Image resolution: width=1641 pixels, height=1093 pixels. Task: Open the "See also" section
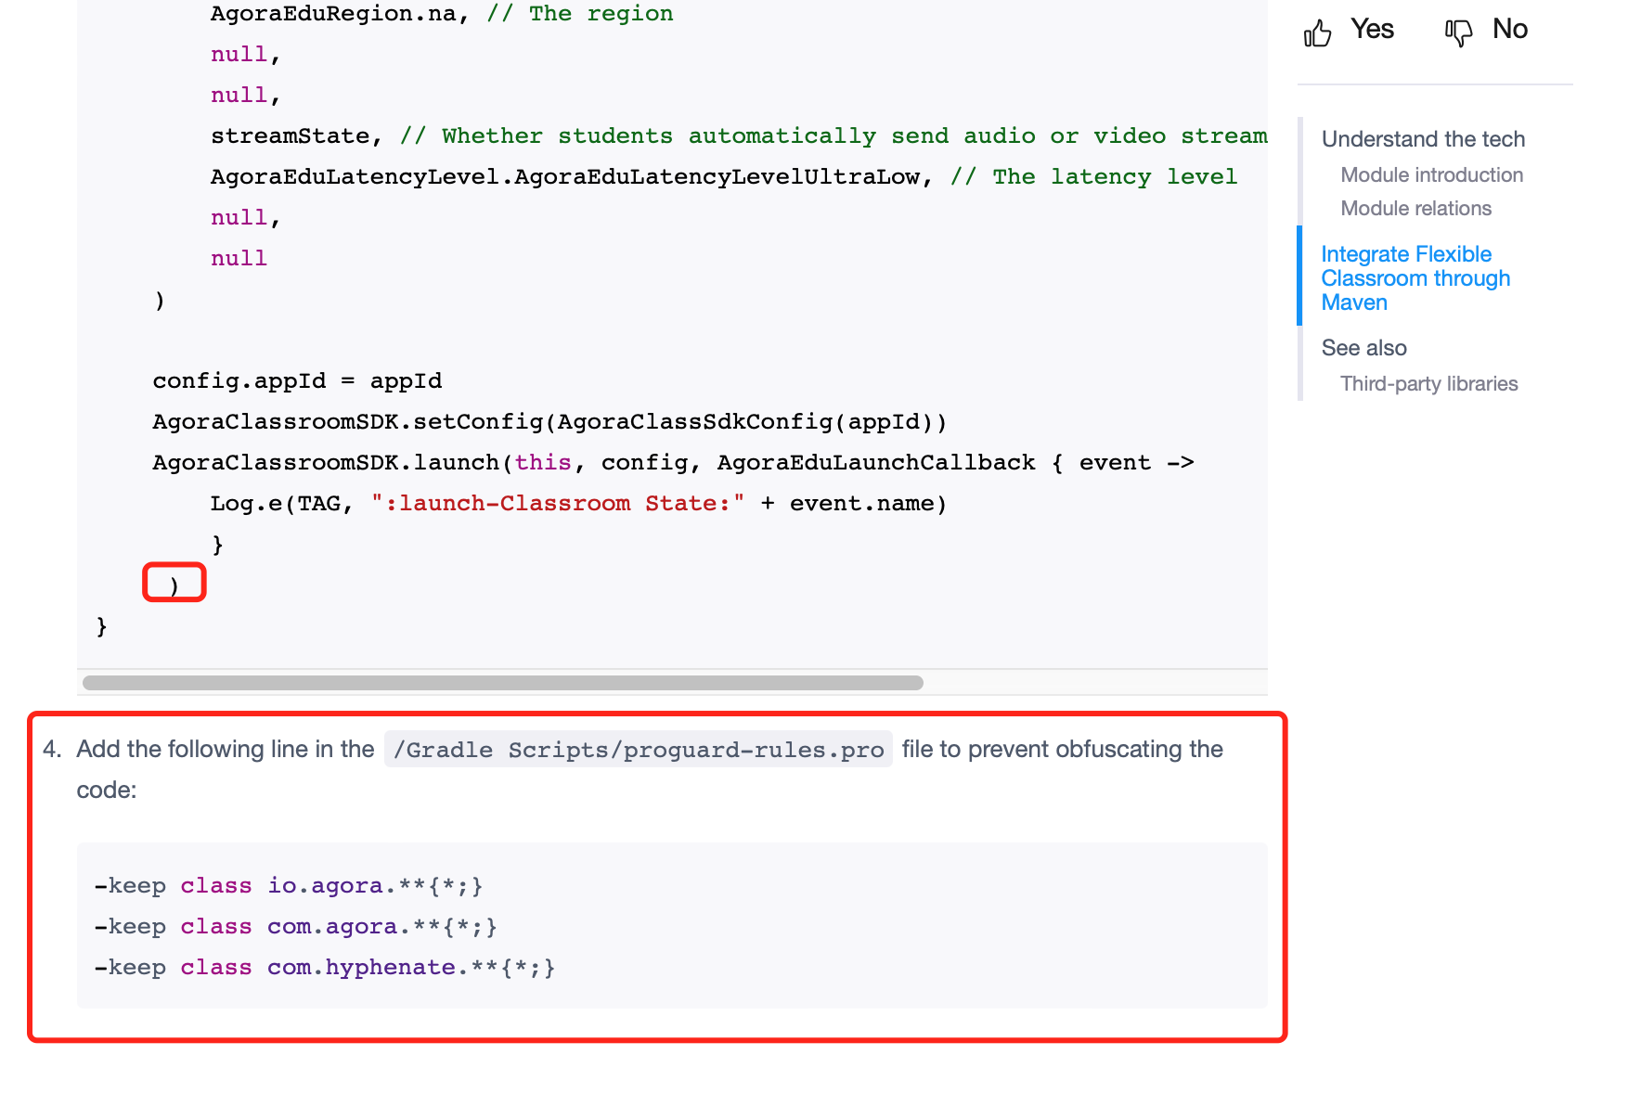[1363, 347]
